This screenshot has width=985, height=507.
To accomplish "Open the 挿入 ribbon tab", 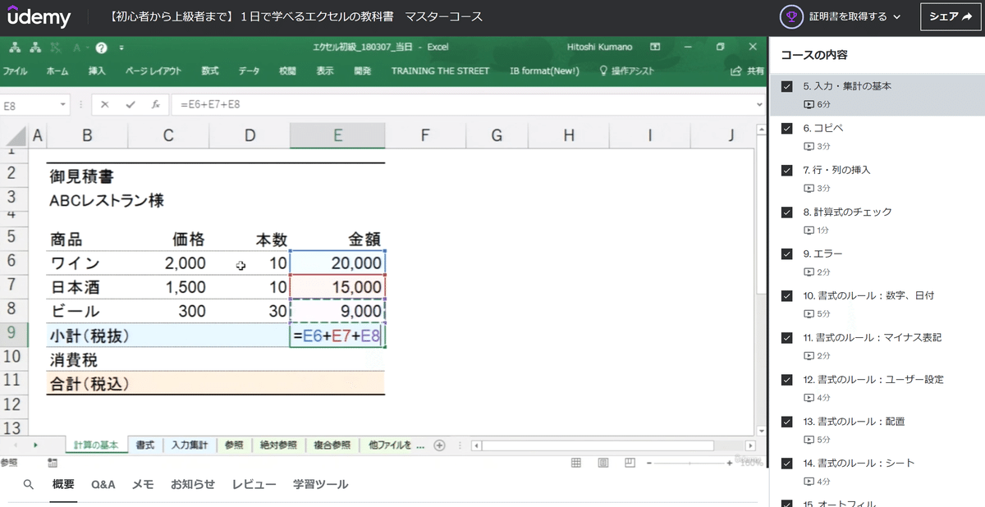I will click(x=97, y=71).
